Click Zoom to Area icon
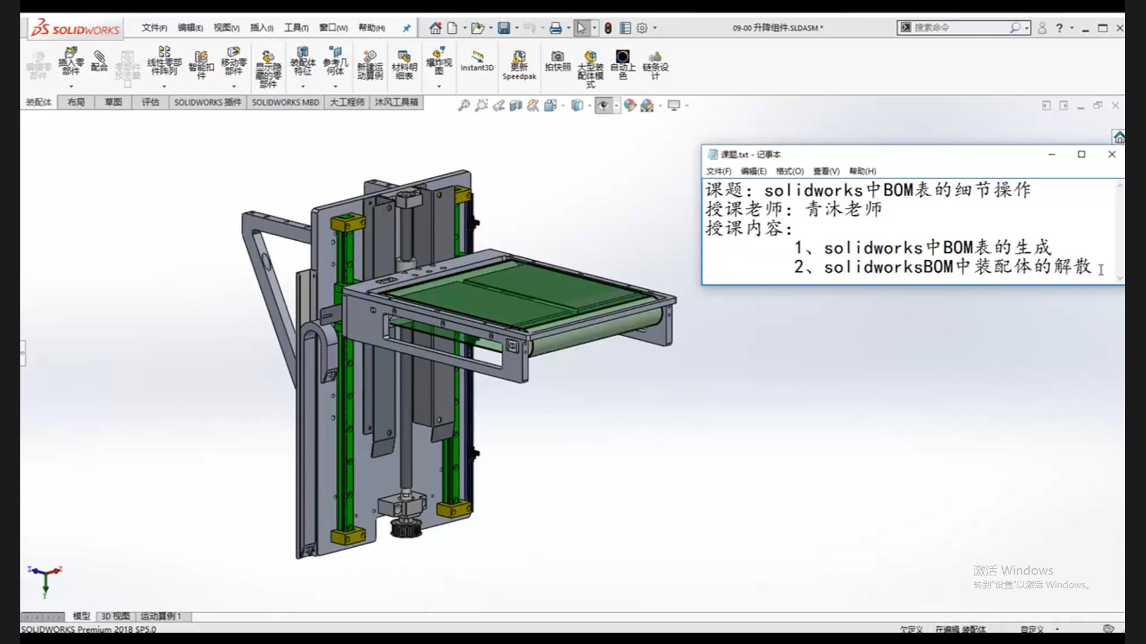Viewport: 1146px width, 644px height. 481,106
